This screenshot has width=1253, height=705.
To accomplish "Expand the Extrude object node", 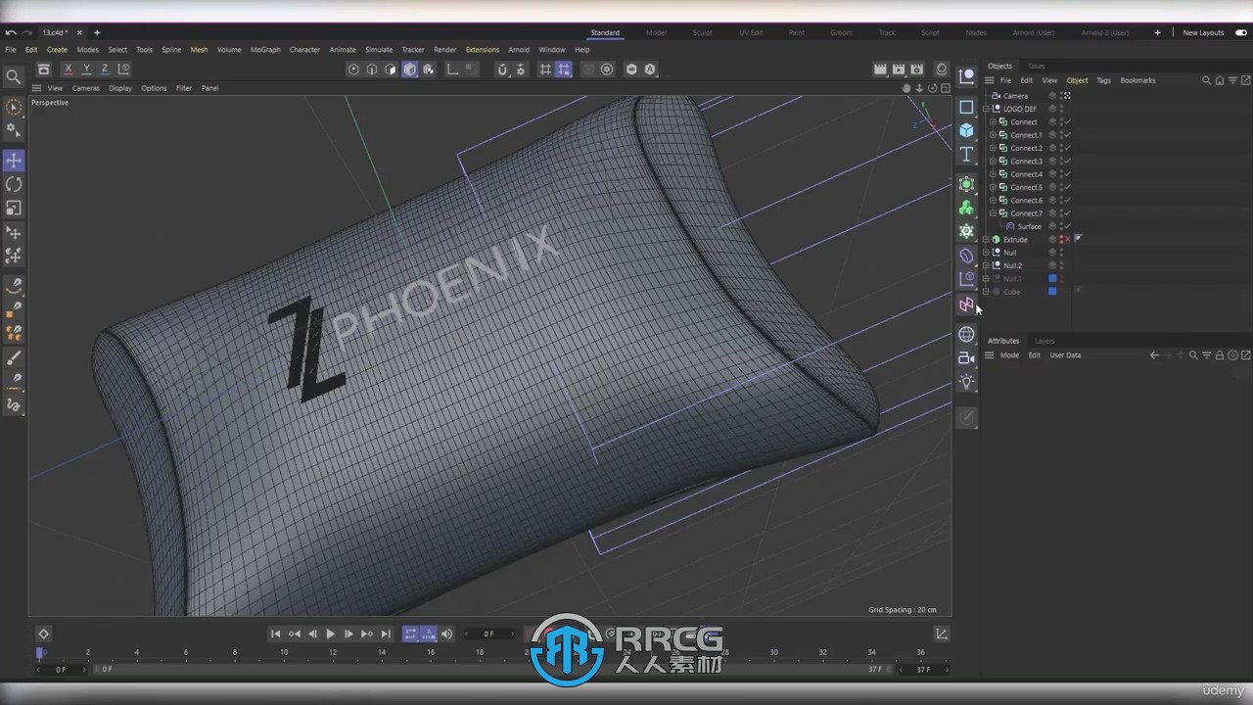I will click(x=986, y=240).
